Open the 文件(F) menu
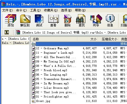Viewport: 127px width, 104px height. point(7,10)
